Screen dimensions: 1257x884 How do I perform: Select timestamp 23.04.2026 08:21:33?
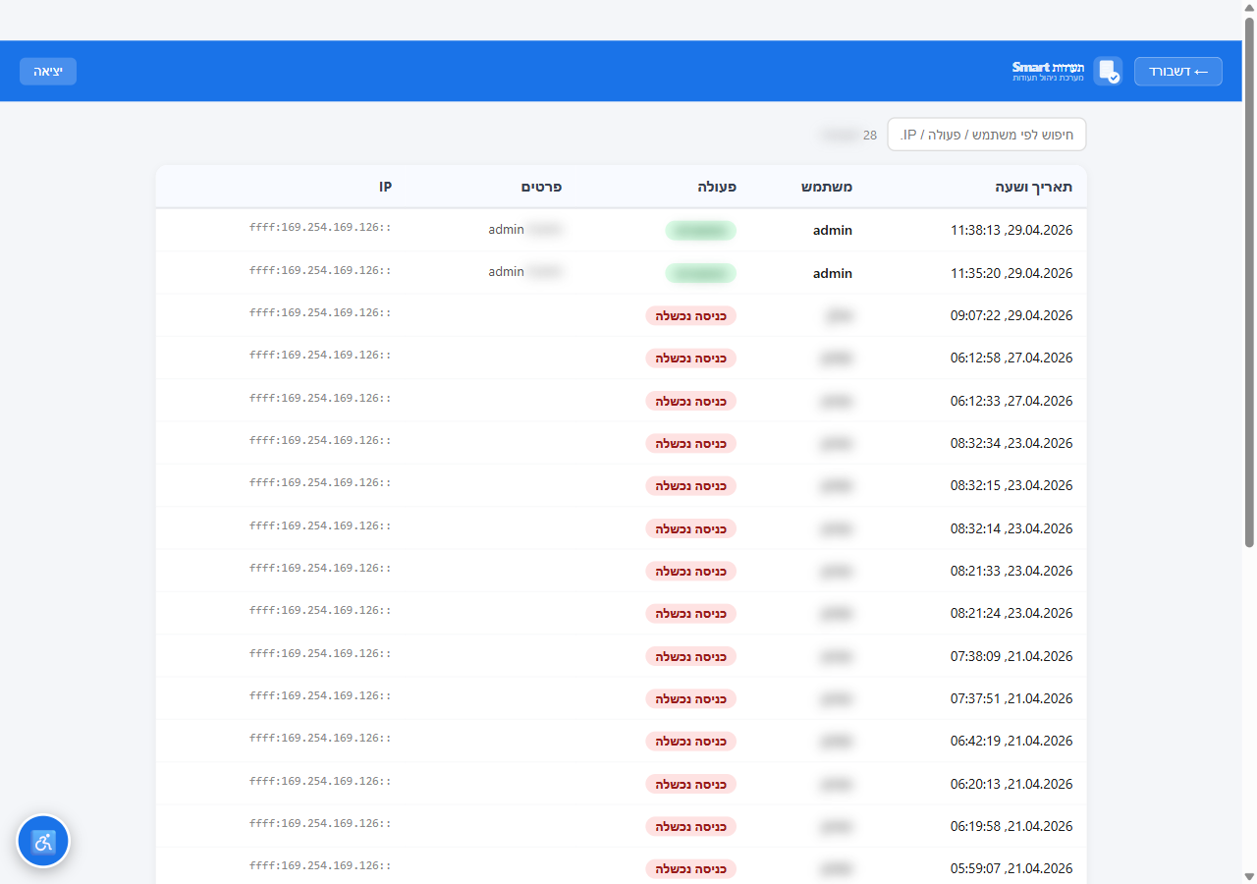(x=1011, y=571)
